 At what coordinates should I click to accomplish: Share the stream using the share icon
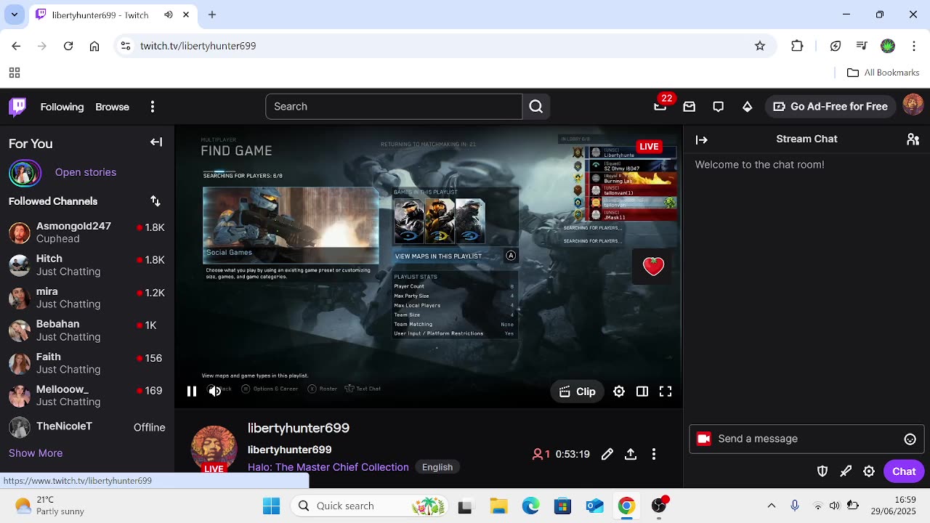[631, 454]
